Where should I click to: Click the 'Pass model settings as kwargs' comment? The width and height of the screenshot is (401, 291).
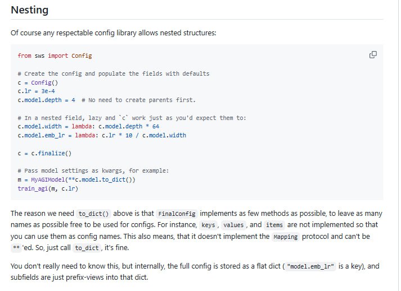point(93,170)
